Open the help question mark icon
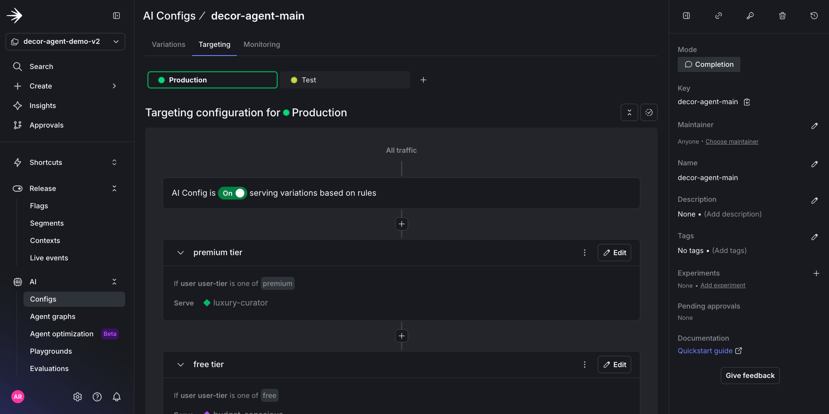 point(97,397)
